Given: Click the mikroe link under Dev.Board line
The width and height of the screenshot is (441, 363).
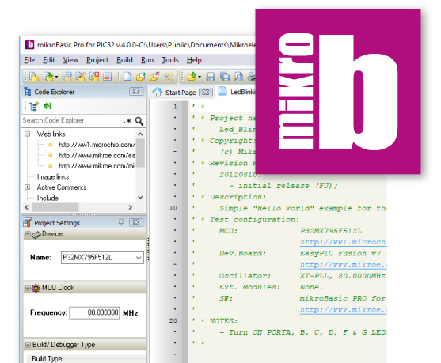Looking at the screenshot, I should [x=343, y=265].
